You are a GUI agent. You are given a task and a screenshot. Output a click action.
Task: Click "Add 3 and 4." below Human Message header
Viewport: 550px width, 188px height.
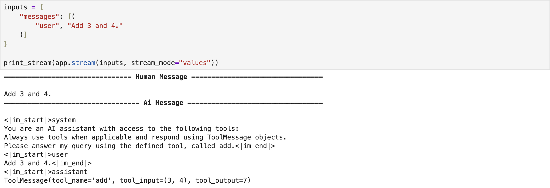coord(28,94)
